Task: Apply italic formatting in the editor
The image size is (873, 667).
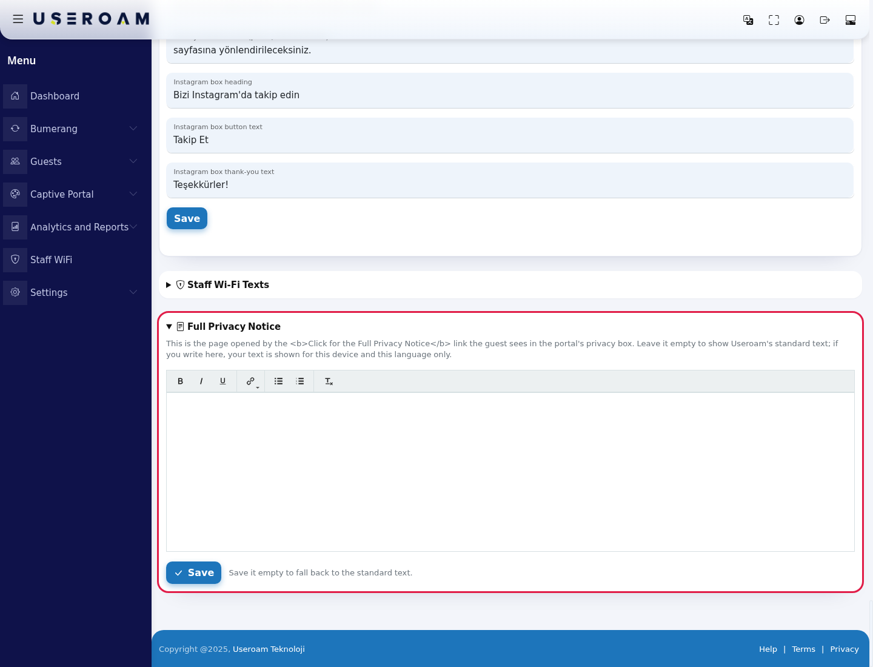Action: [x=201, y=381]
